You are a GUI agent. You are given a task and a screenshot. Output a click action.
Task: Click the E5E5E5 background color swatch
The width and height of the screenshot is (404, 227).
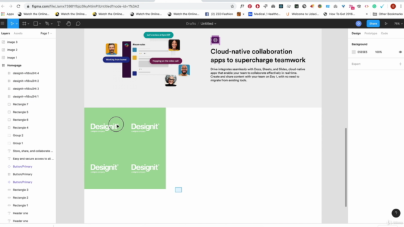click(x=353, y=52)
